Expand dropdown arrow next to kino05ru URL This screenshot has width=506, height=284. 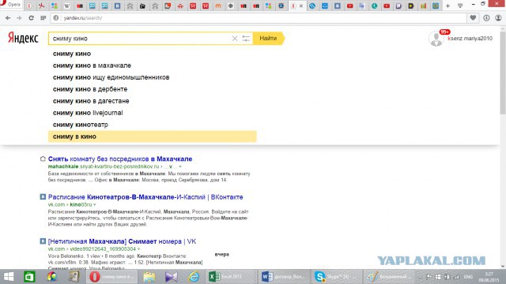pos(95,205)
